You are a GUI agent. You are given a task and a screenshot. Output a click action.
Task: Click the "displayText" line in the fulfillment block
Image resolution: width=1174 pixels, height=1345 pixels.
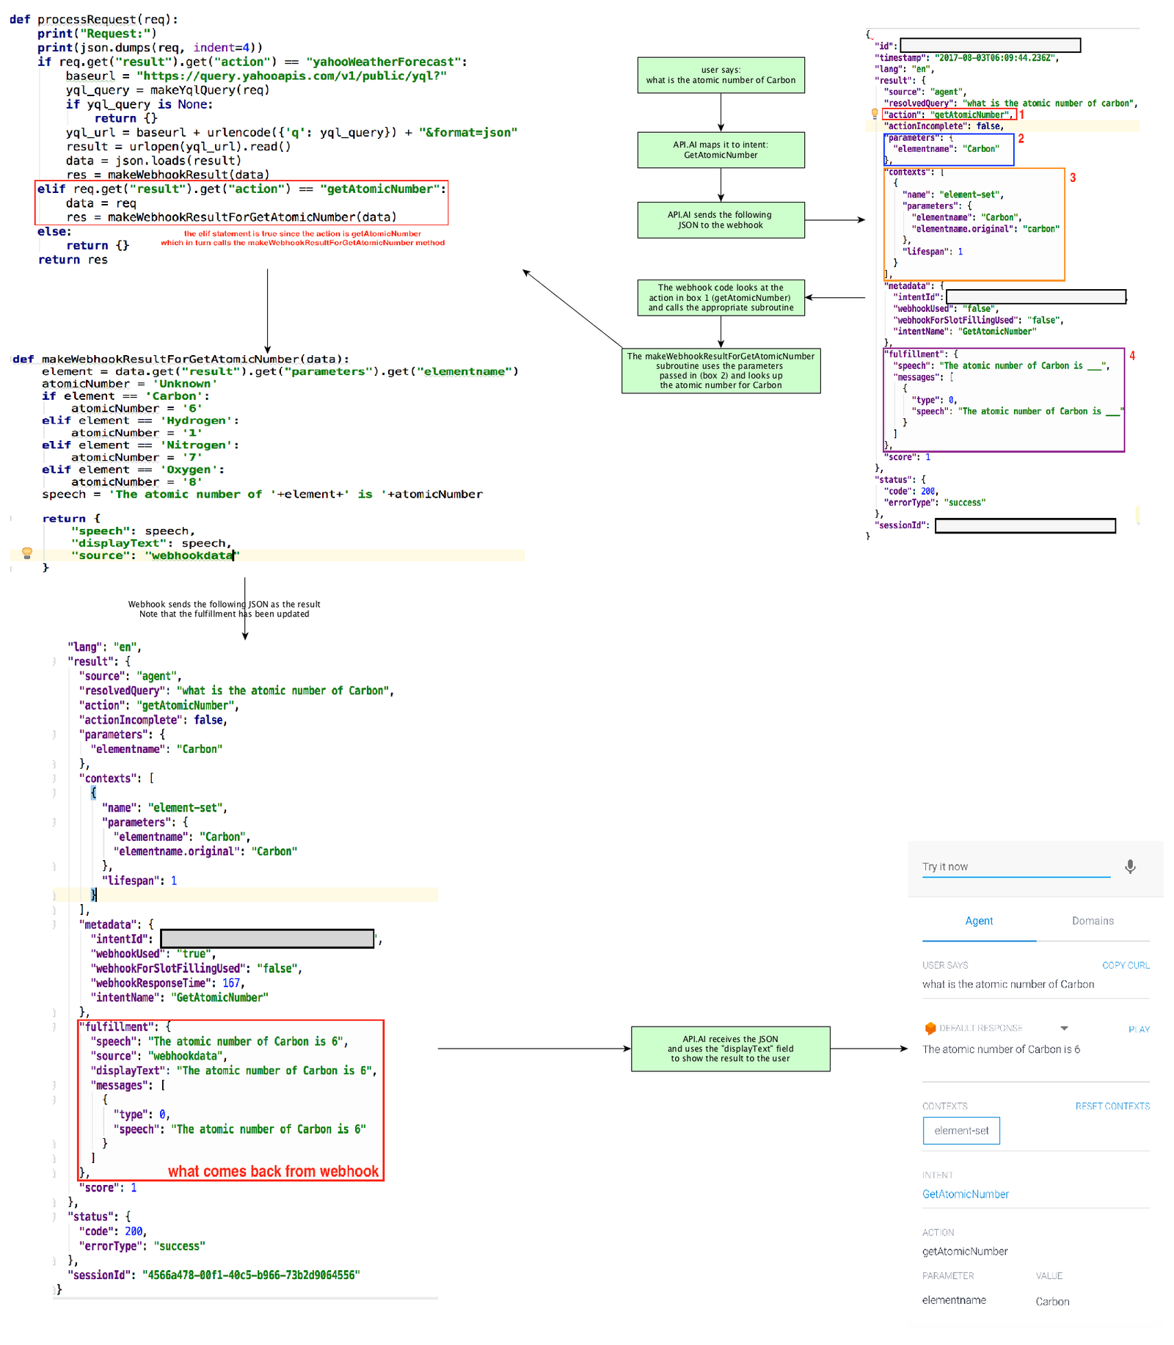[233, 1071]
